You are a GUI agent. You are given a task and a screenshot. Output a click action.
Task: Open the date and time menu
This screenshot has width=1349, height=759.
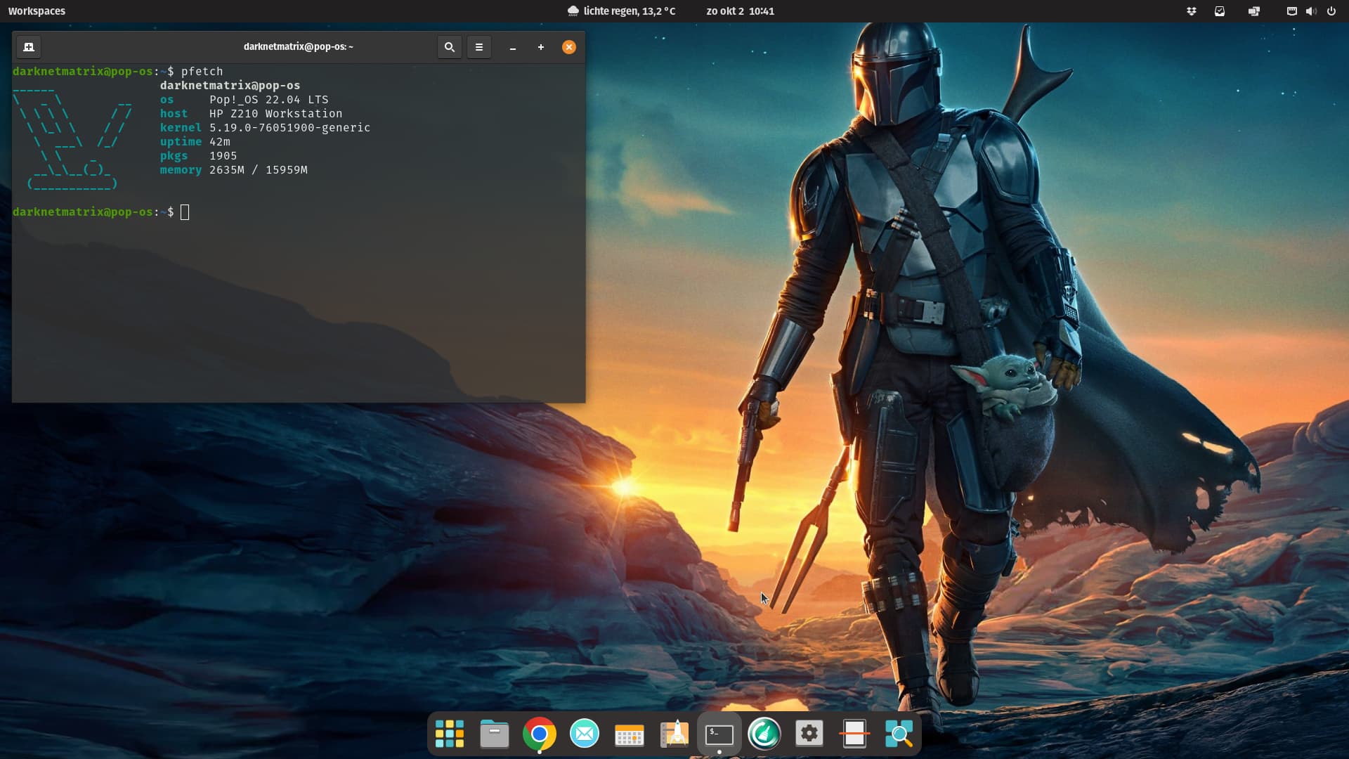[x=740, y=11]
